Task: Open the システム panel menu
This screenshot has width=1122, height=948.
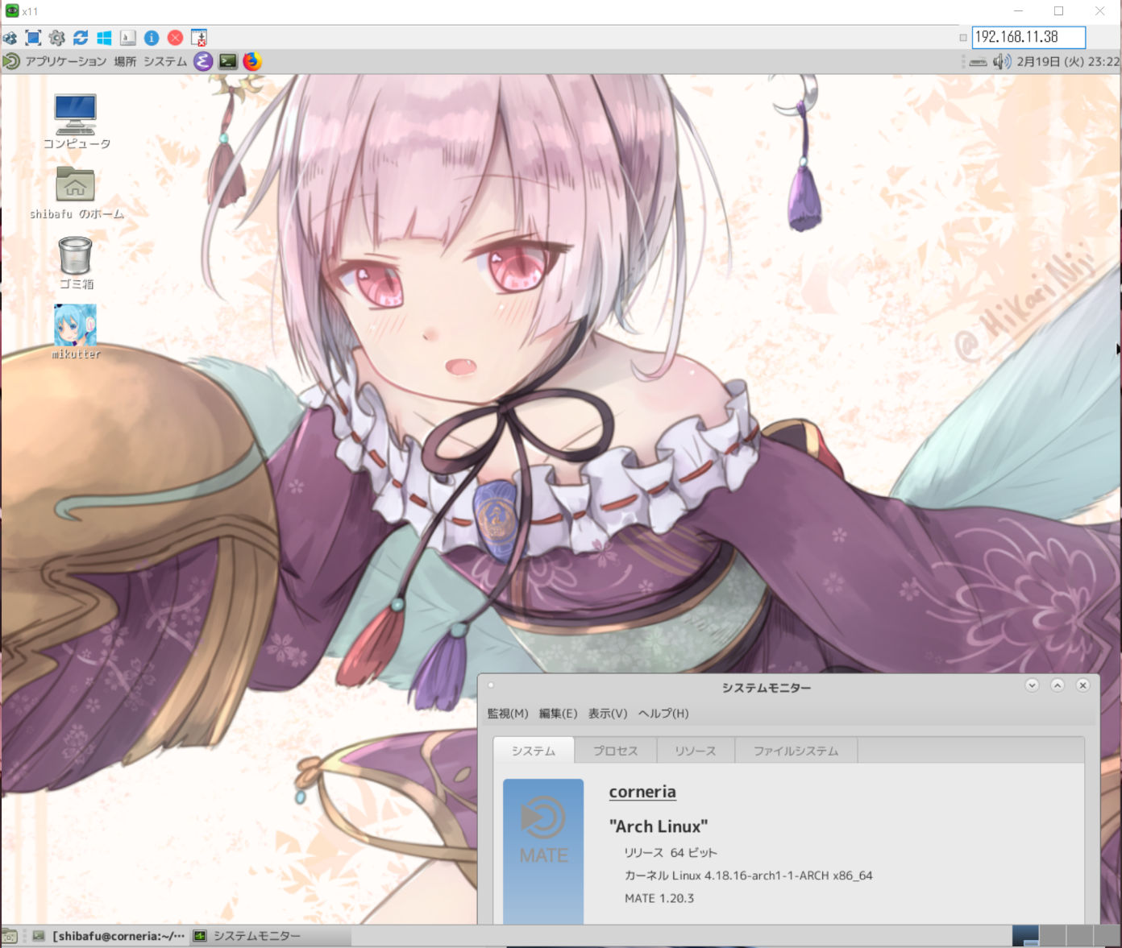Action: point(165,62)
